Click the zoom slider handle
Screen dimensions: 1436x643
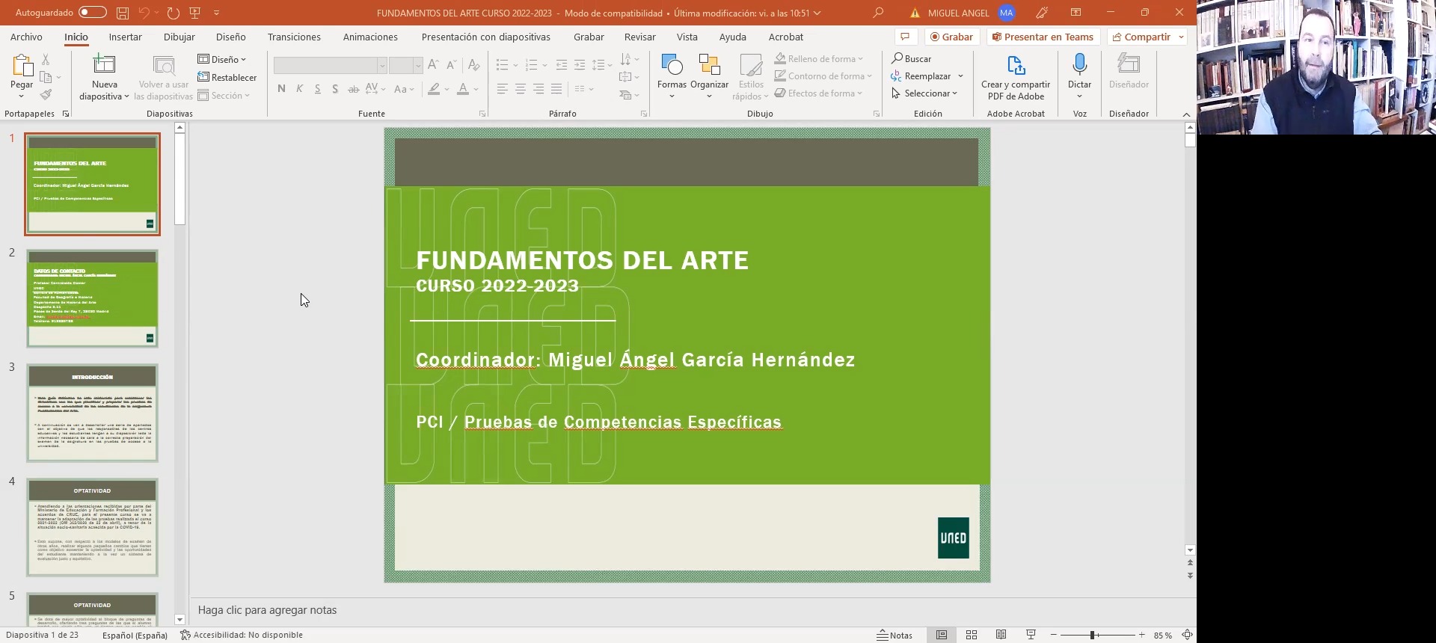(1092, 635)
